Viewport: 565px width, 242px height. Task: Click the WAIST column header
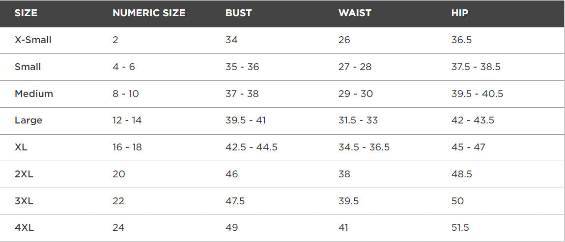tap(355, 13)
